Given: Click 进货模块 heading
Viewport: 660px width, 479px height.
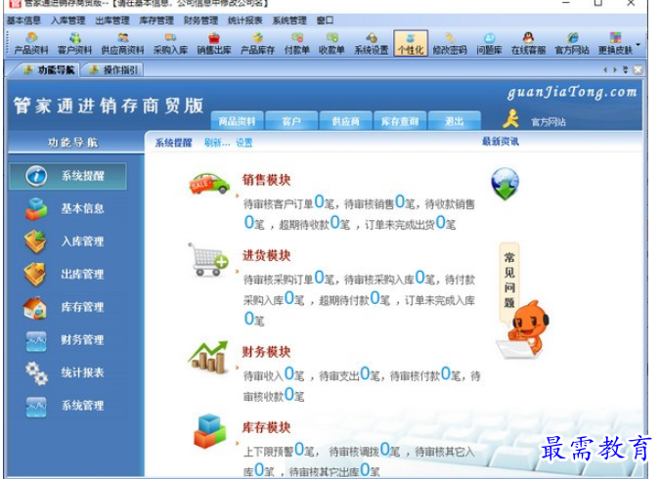Looking at the screenshot, I should click(266, 255).
